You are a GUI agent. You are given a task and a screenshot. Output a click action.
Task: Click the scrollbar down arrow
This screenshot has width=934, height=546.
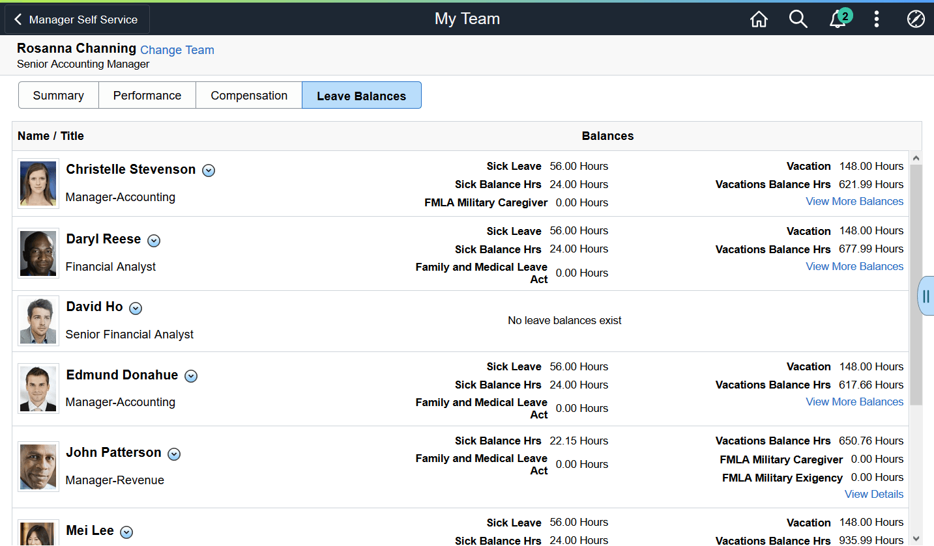coord(916,538)
